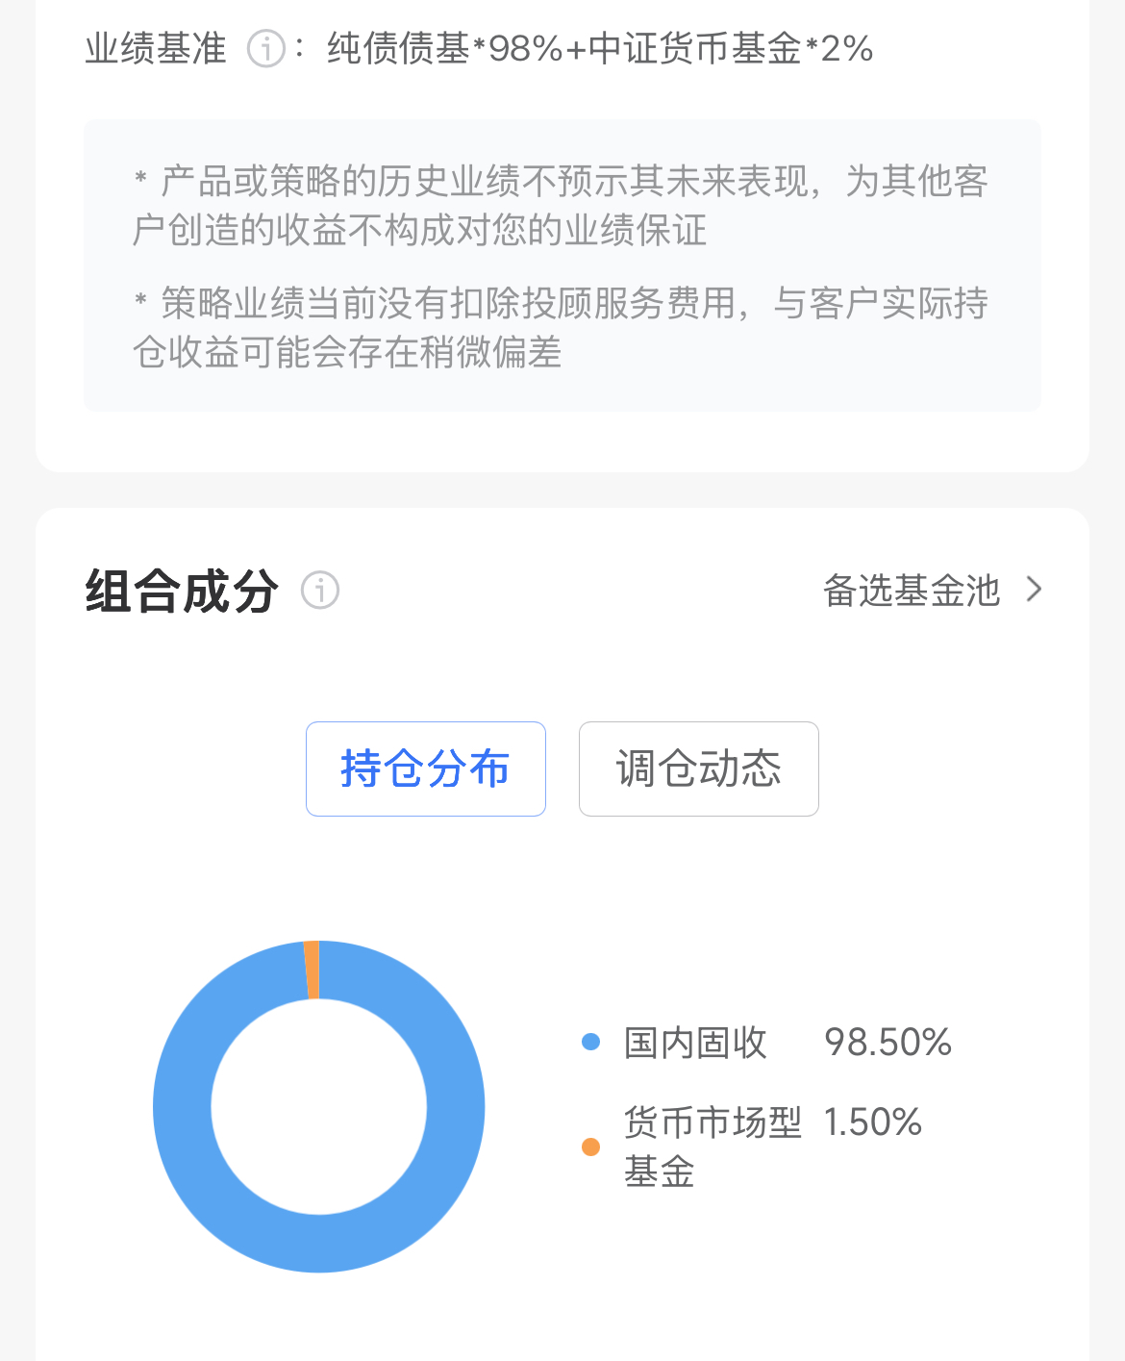Expand the chevron arrow after 备选基金池
Screen dimensions: 1125x1361
[1035, 590]
